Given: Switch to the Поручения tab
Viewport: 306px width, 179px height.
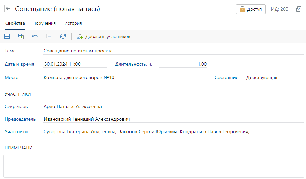Looking at the screenshot, I should click(44, 23).
